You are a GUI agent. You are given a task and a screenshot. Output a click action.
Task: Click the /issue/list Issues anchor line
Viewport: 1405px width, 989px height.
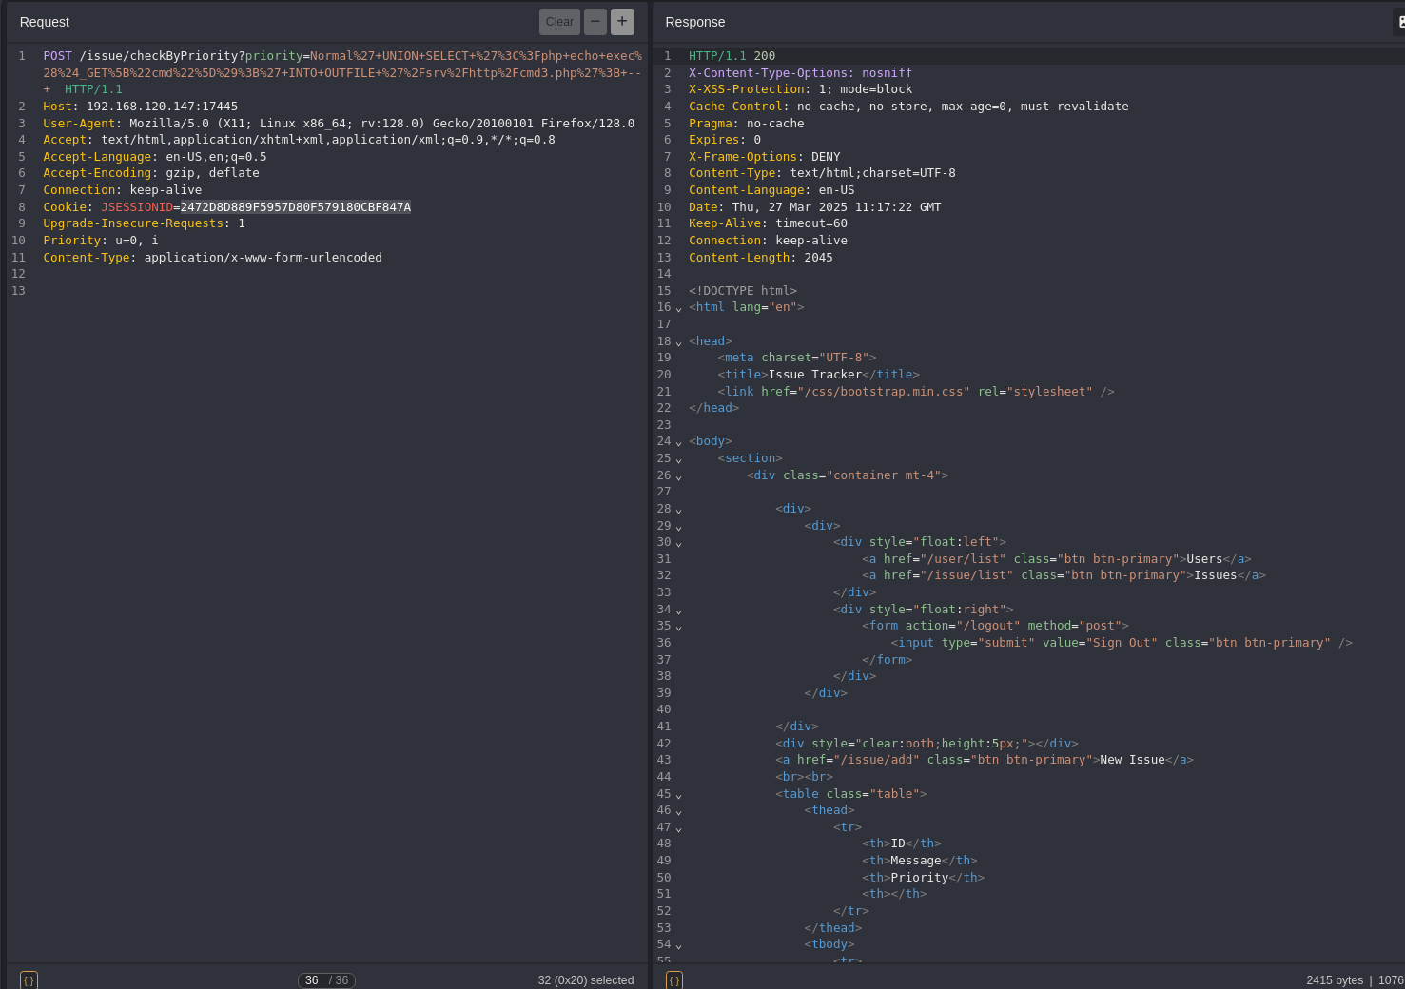point(1064,575)
